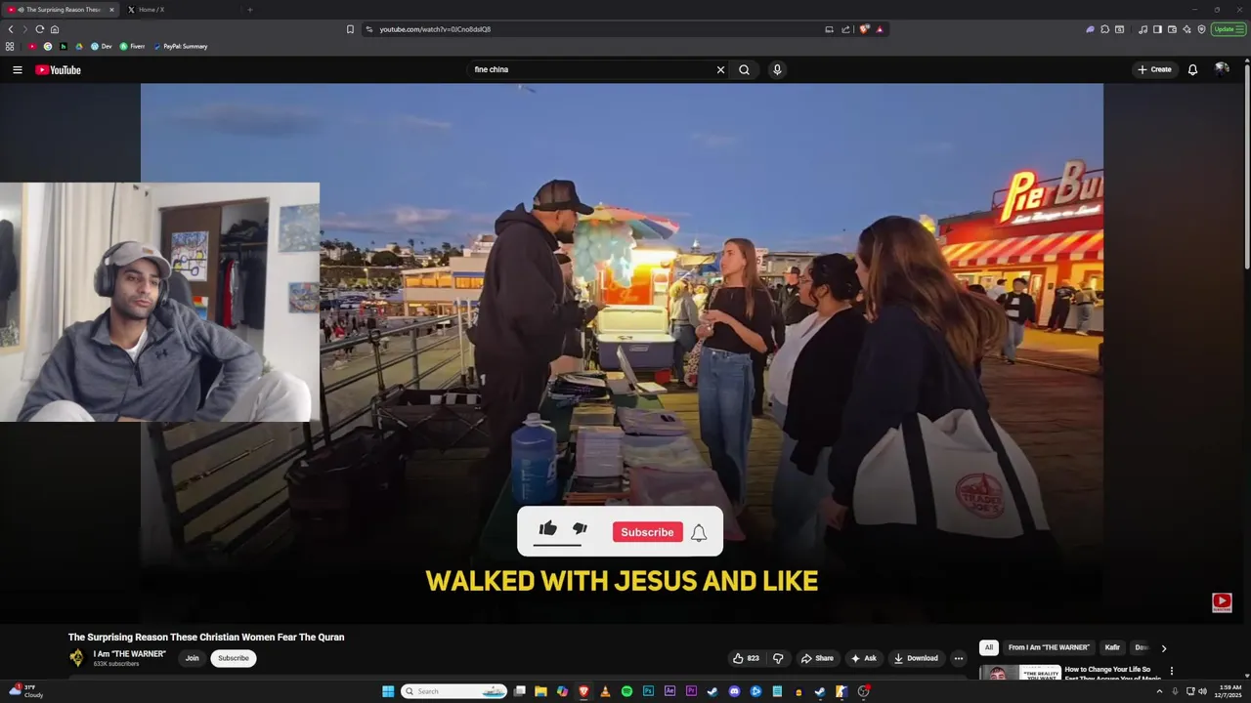Open the PayPal: Summary bookmark
Image resolution: width=1251 pixels, height=703 pixels.
(x=180, y=46)
